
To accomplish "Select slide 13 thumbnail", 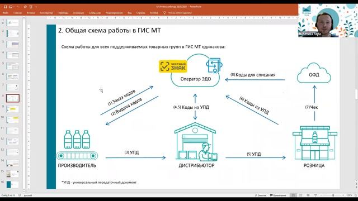I will pyautogui.click(x=12, y=152).
